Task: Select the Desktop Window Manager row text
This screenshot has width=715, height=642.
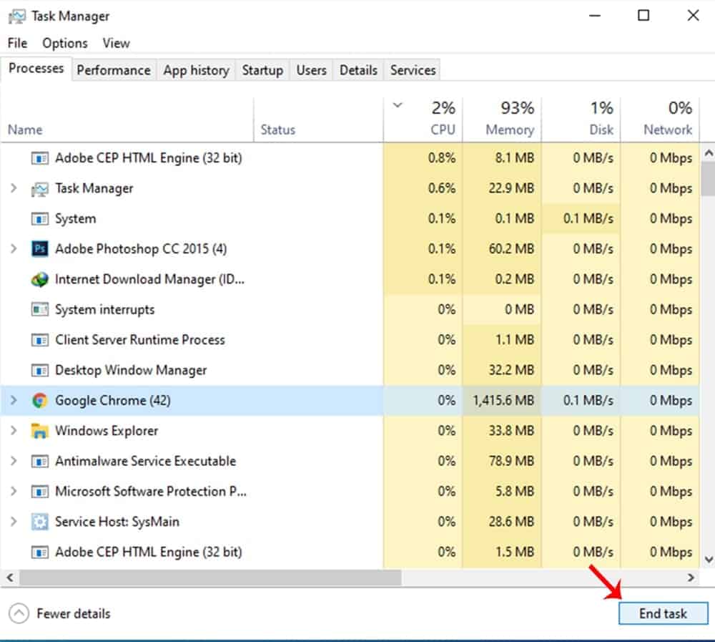Action: click(x=131, y=370)
